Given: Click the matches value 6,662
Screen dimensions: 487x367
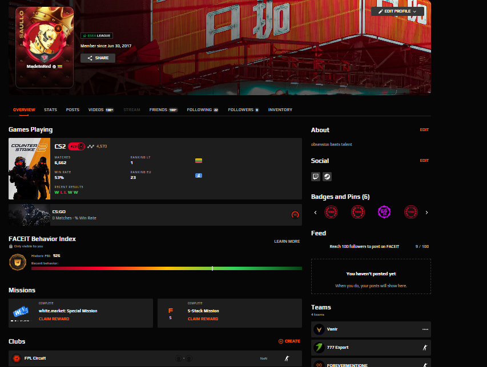Looking at the screenshot, I should pos(61,163).
